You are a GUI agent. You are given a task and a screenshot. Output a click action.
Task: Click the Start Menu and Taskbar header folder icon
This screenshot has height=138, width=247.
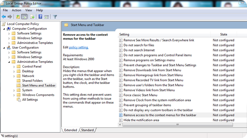(x=66, y=25)
